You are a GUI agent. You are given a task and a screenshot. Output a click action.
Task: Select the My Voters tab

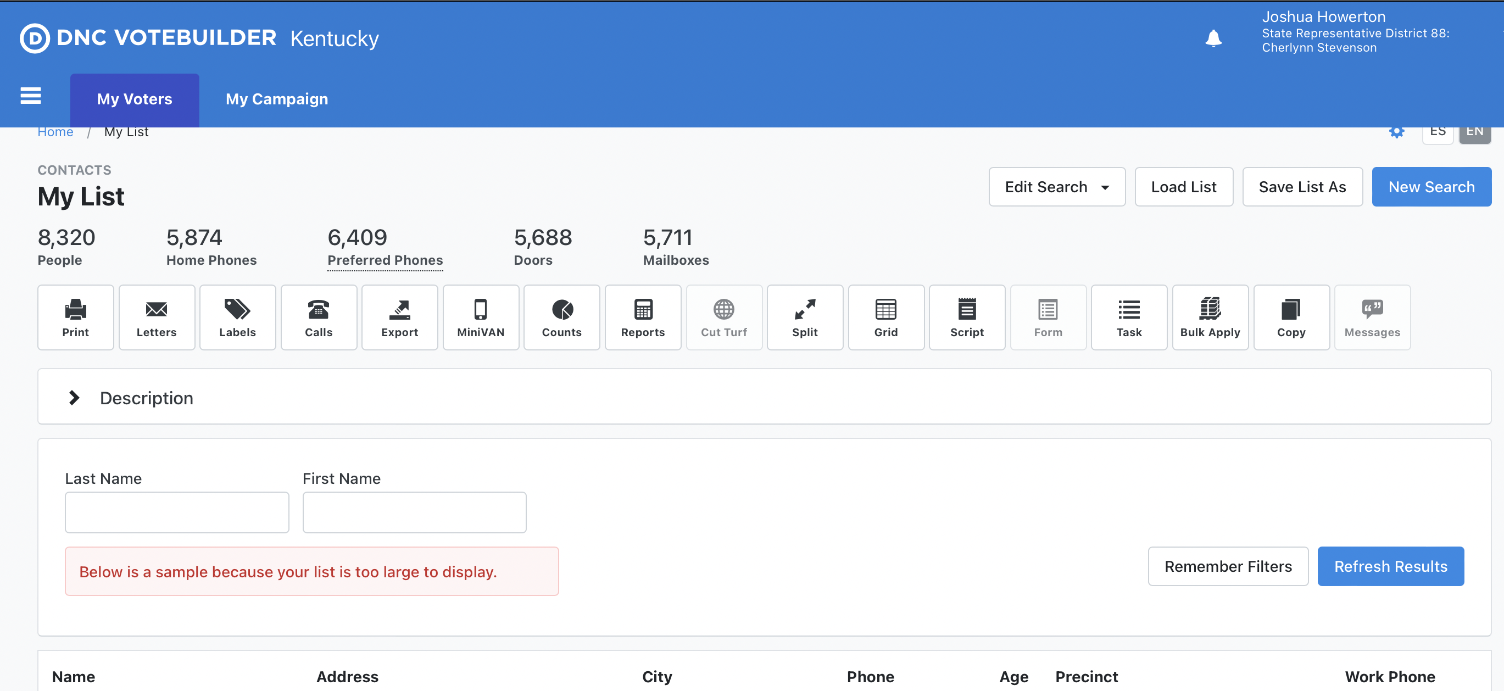pos(134,99)
